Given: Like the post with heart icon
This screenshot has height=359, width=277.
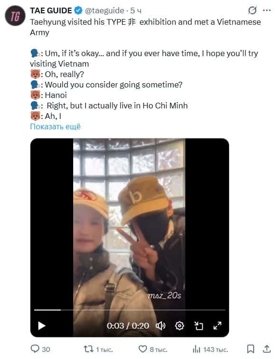Looking at the screenshot, I should (153, 349).
